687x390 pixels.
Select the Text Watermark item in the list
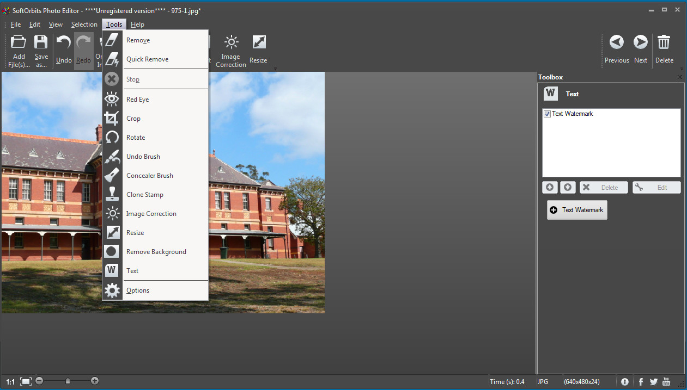(x=572, y=114)
